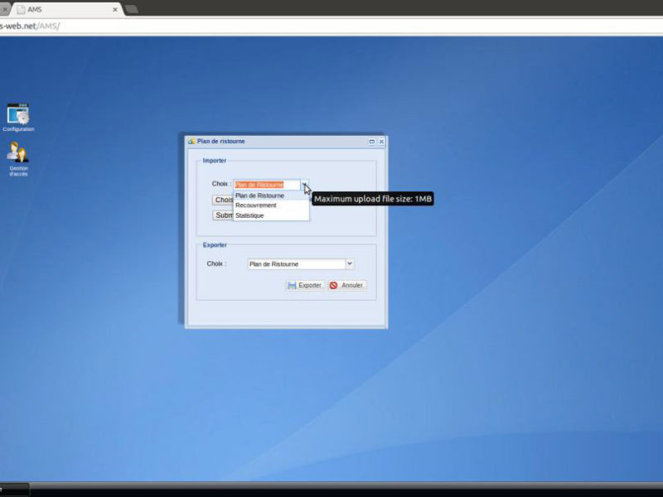Screen dimensions: 663x497
Task: Click the red cancel icon on Annuler
Action: 334,285
